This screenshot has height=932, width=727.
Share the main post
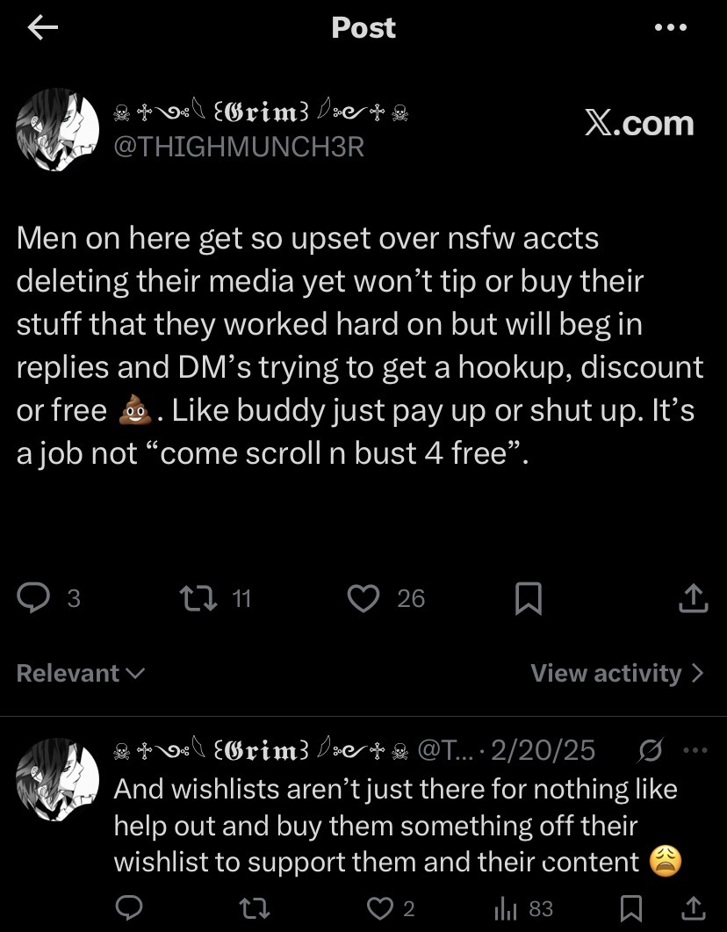click(694, 598)
